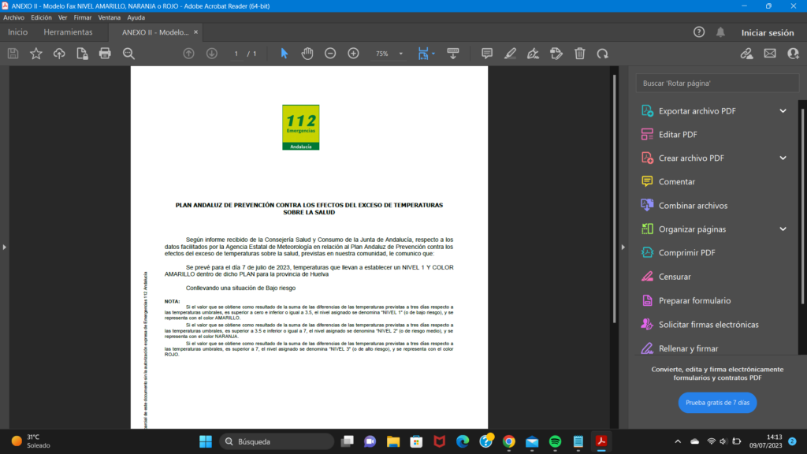Print the current PDF document
This screenshot has width=807, height=454.
click(105, 54)
